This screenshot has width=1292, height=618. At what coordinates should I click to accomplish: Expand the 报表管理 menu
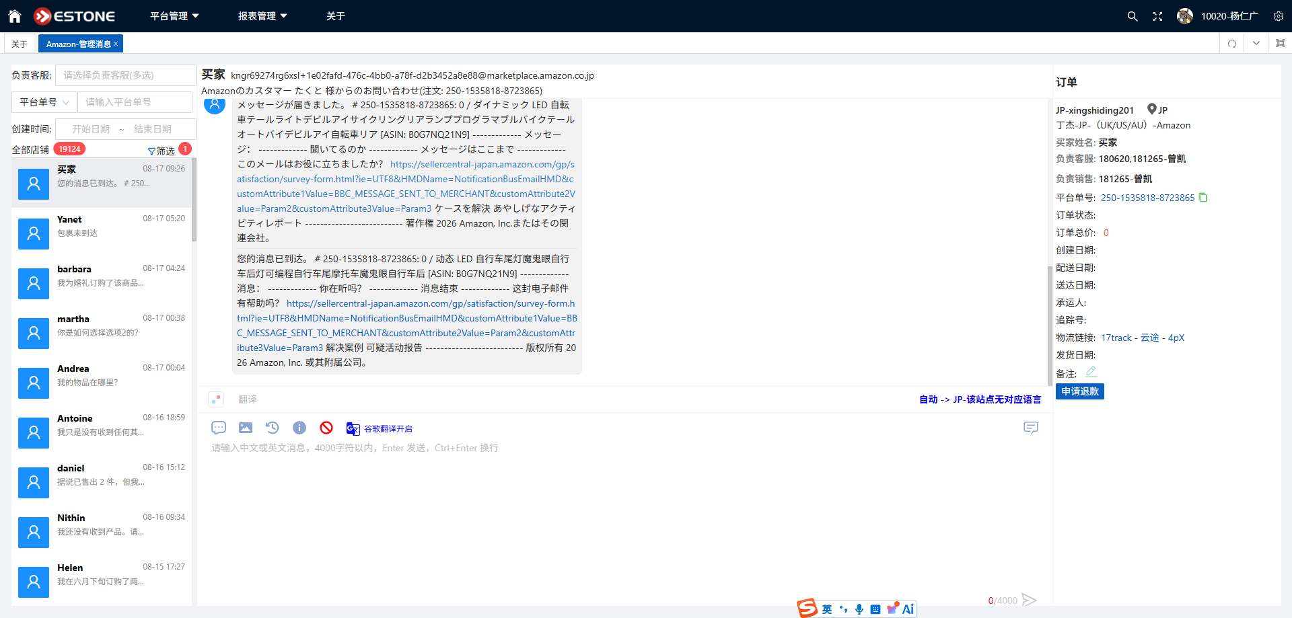point(262,16)
